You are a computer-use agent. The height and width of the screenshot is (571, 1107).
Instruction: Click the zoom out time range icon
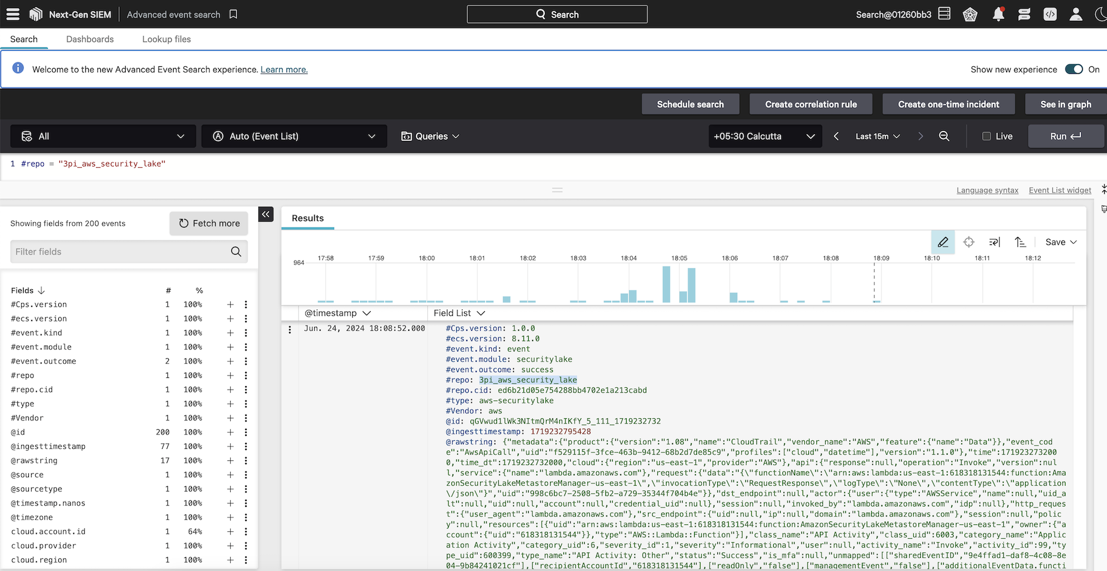click(x=944, y=137)
